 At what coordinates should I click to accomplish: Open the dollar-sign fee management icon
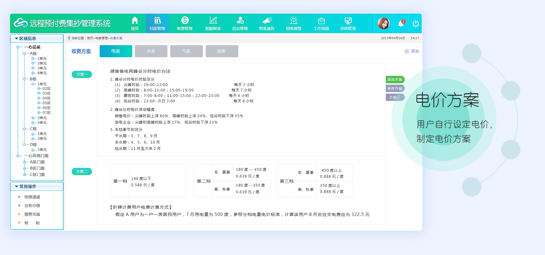185,20
